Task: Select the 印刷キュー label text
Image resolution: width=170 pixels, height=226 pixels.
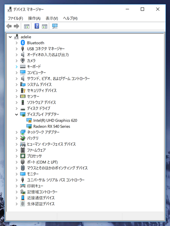Action: [35, 186]
